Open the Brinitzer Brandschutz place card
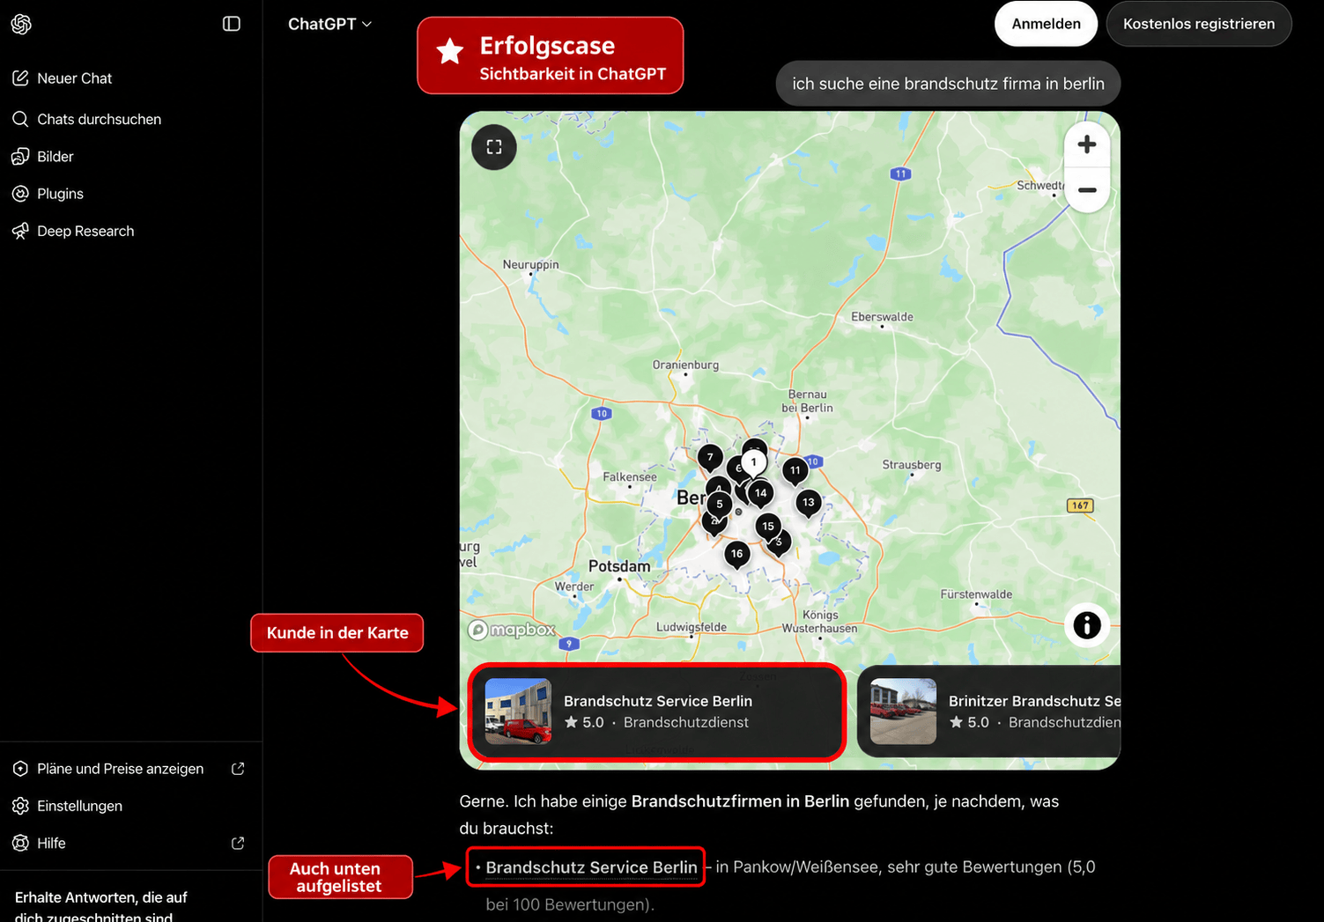 tap(988, 712)
